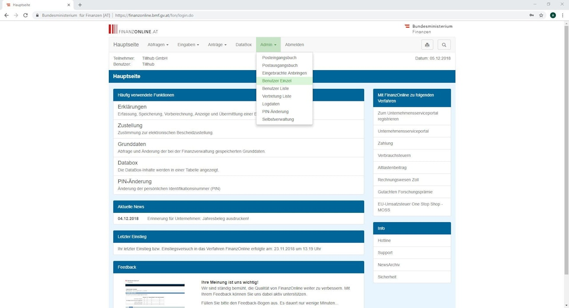Click Abmelden to log out

click(294, 45)
